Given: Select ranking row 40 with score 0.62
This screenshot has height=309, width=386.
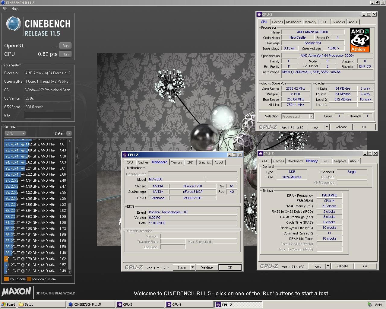Looking at the screenshot, I should (36, 259).
